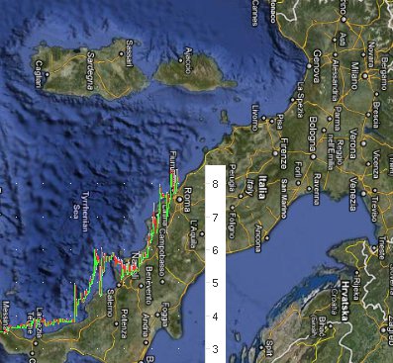This screenshot has width=393, height=363.
Task: Click the Foggia city marker dot
Action: coord(157,315)
